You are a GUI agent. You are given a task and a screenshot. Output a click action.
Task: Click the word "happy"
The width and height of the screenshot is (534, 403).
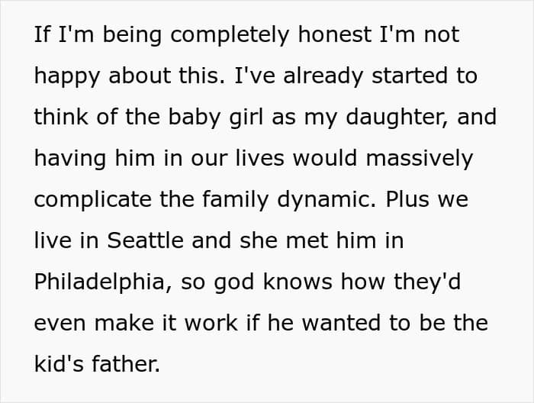click(x=69, y=76)
